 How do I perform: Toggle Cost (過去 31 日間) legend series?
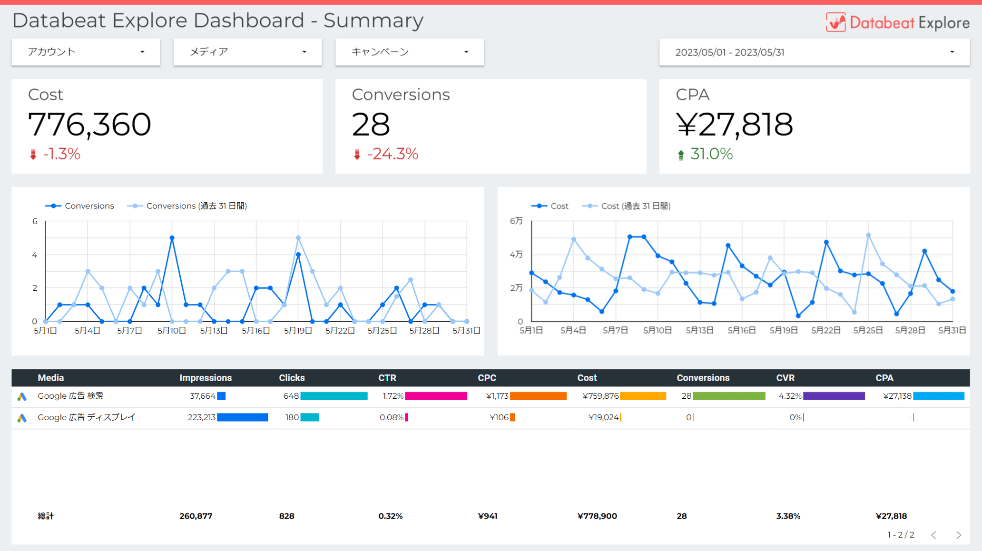point(626,206)
